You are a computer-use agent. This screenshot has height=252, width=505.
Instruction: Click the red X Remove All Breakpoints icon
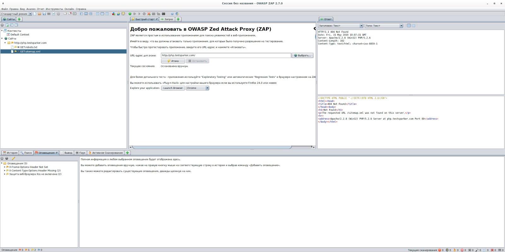(x=149, y=14)
